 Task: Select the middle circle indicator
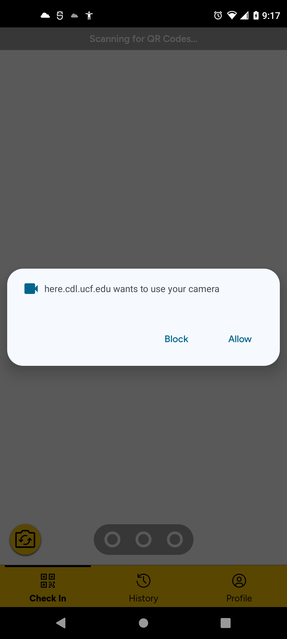(143, 539)
